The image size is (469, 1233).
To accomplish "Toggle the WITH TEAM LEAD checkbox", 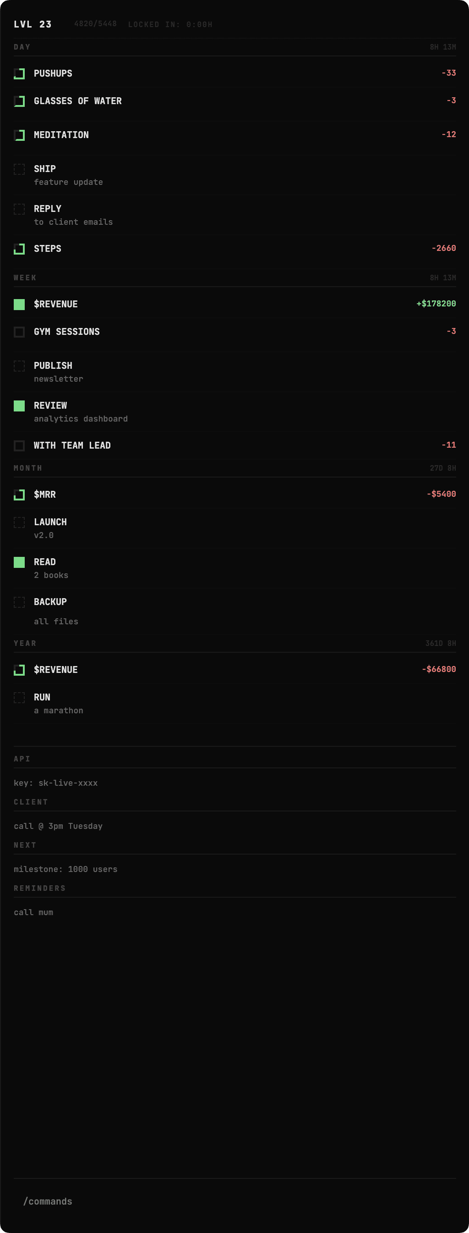I will tap(20, 445).
